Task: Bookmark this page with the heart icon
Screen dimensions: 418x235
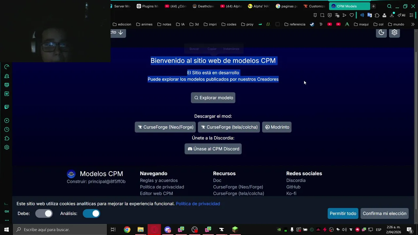Action: pos(352,15)
